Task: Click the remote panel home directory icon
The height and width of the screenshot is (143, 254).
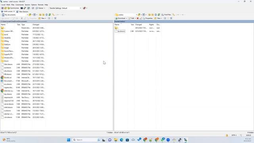Action: (x=156, y=15)
